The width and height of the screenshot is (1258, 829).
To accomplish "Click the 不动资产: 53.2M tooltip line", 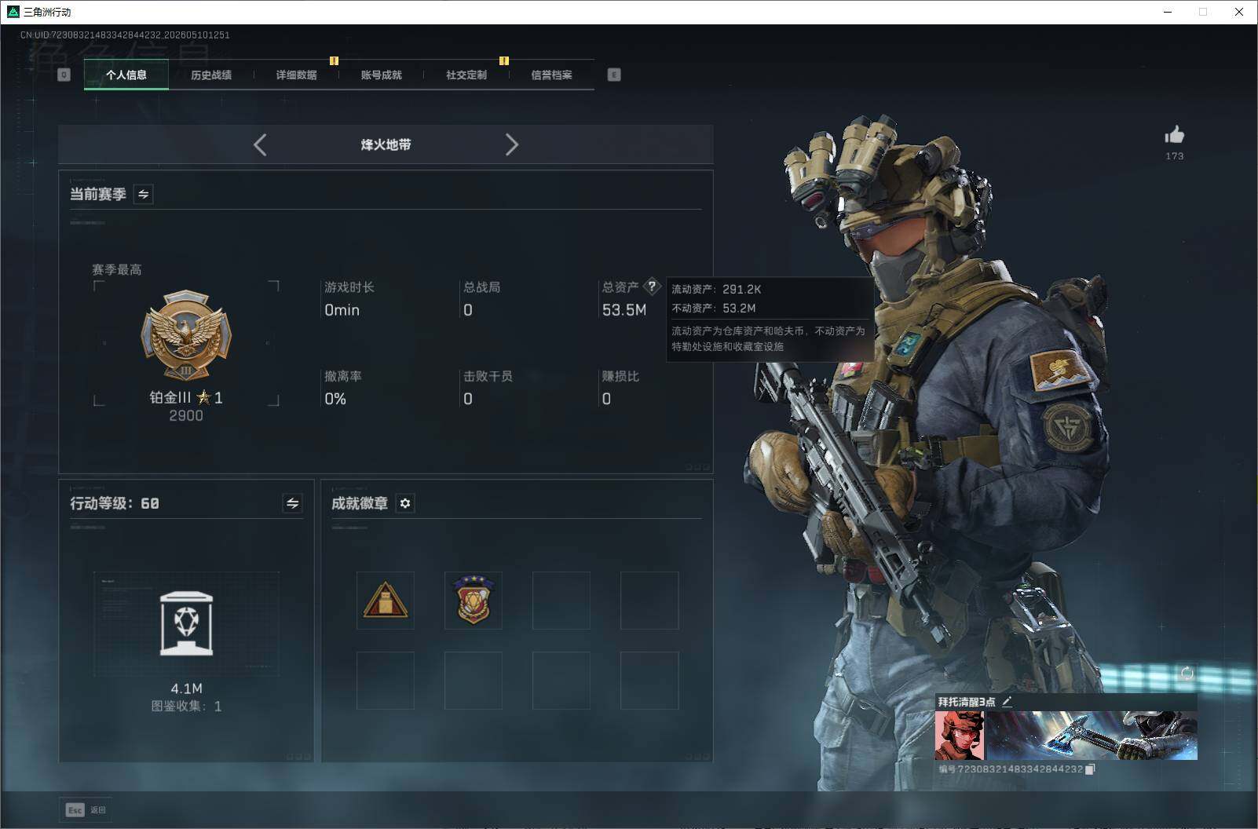I will click(x=714, y=309).
